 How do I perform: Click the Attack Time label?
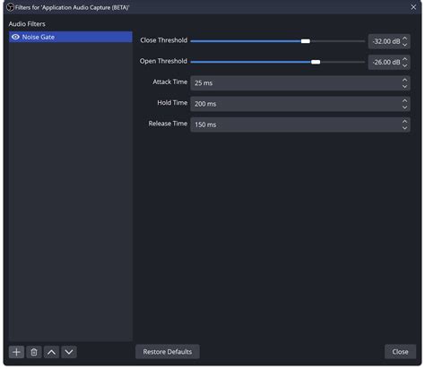coord(170,82)
